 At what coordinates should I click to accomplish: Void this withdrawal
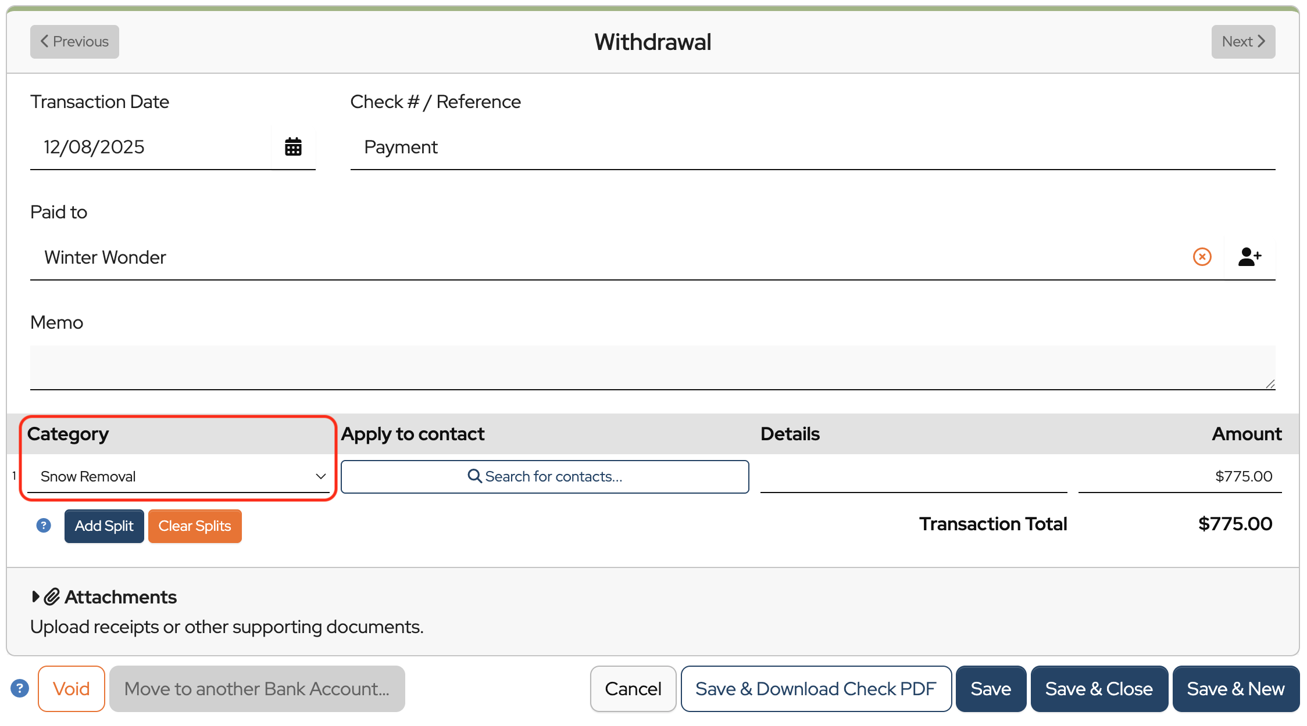[x=71, y=689]
